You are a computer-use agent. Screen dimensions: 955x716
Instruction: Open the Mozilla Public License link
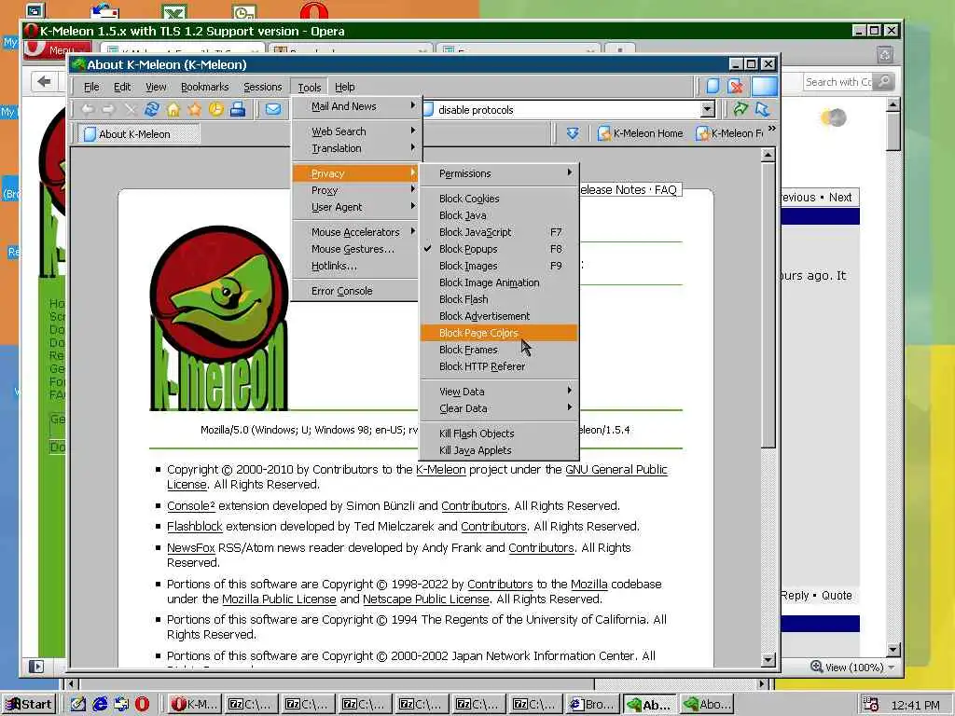coord(279,599)
